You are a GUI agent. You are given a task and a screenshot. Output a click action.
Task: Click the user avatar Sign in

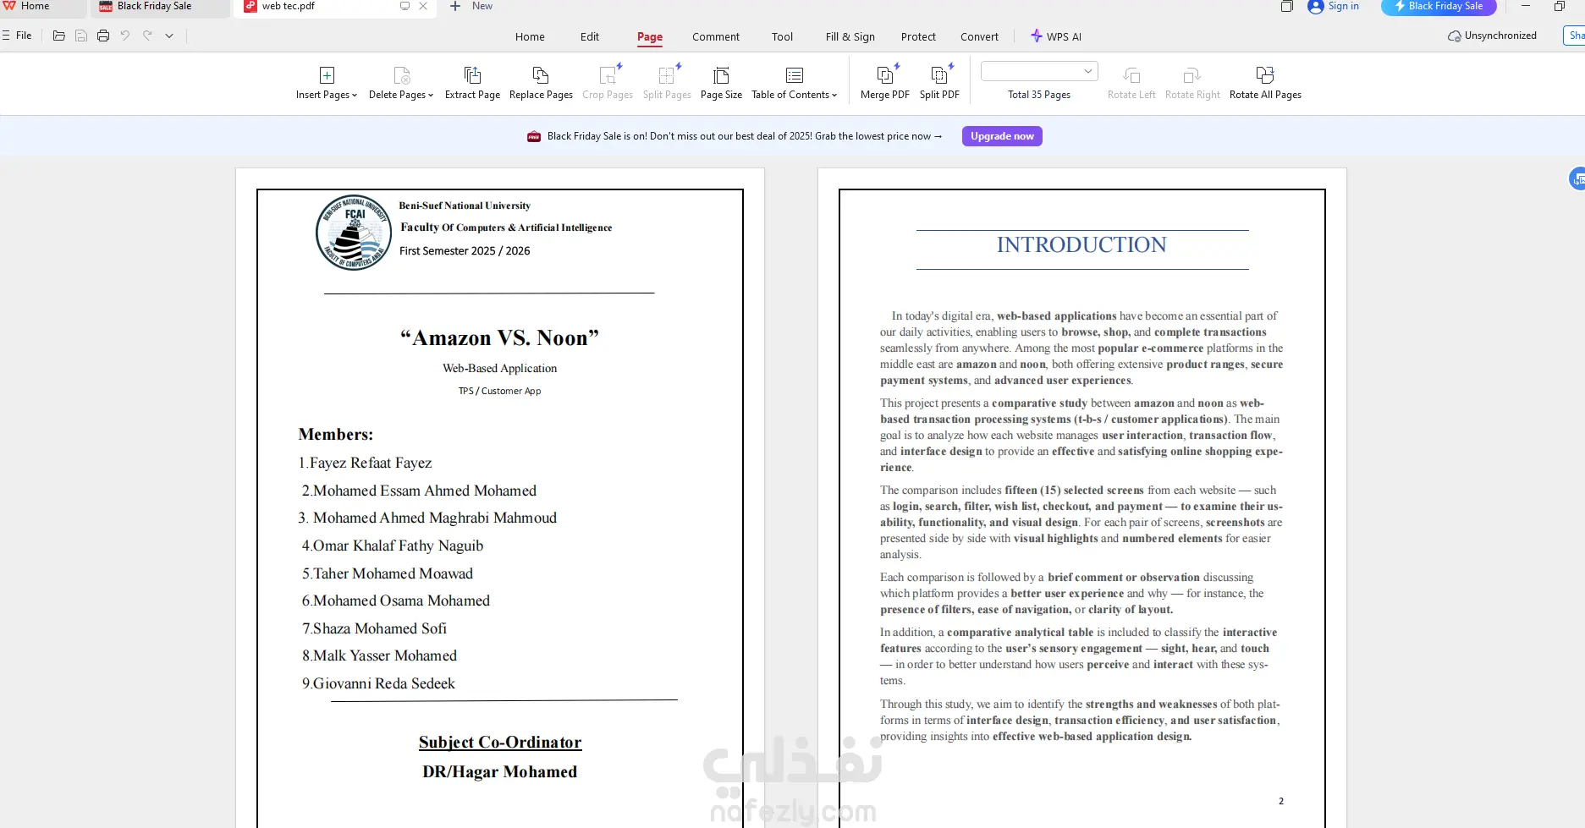pos(1333,7)
